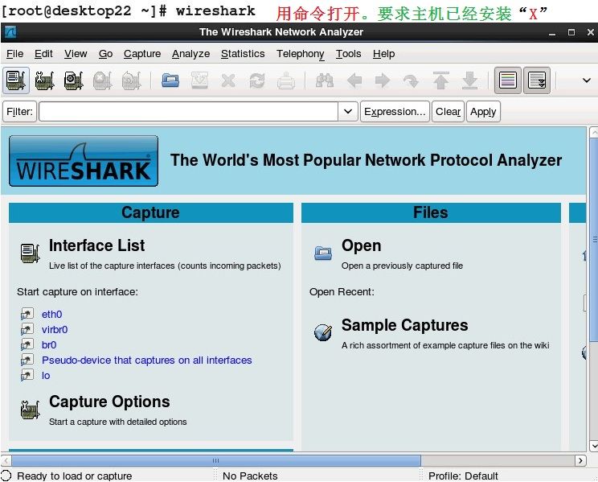Click the Wireshark logo banner image
Screen dimensions: 598x482
click(x=84, y=161)
